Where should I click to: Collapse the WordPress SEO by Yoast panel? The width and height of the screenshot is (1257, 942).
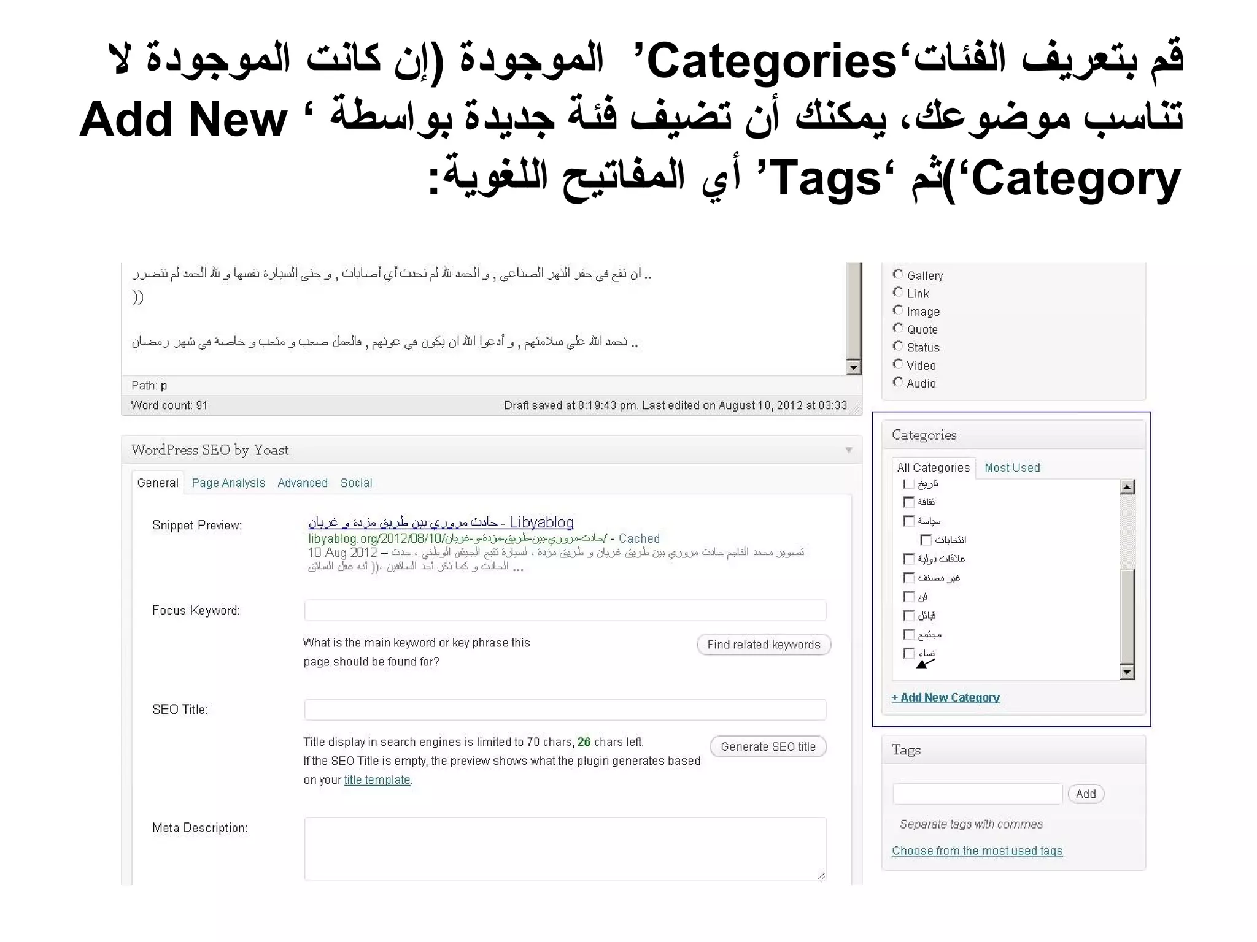(x=849, y=450)
